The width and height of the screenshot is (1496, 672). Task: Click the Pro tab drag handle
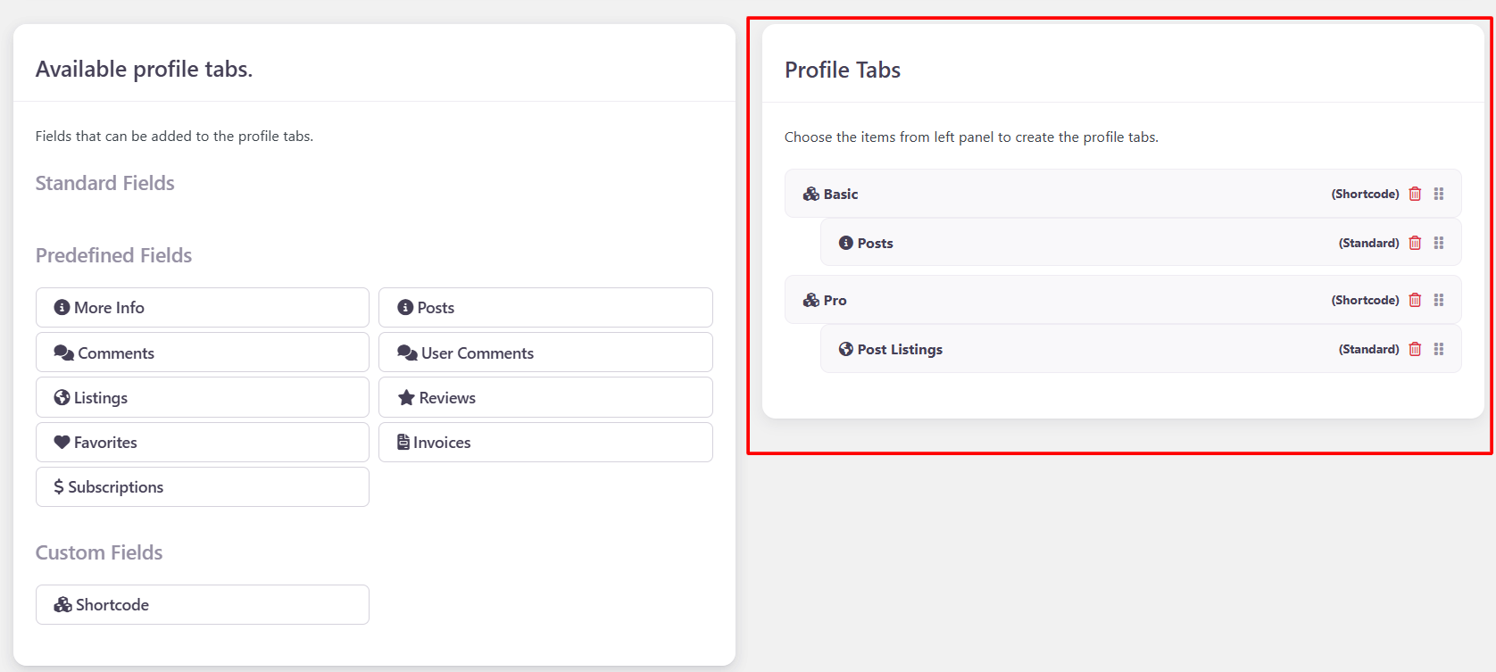(1439, 300)
